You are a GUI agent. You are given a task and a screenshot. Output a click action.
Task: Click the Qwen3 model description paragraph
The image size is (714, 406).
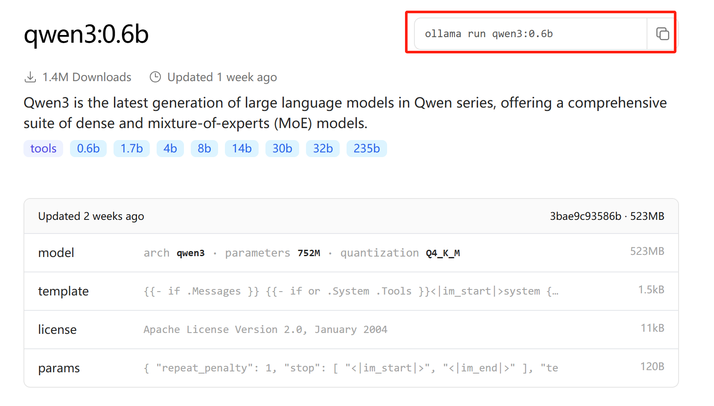tap(345, 113)
